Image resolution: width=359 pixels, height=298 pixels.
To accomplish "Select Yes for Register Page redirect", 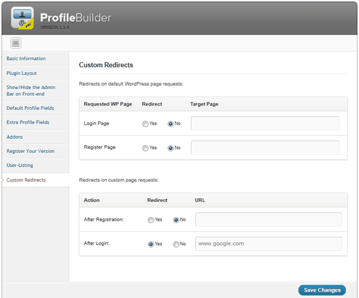I will [145, 148].
